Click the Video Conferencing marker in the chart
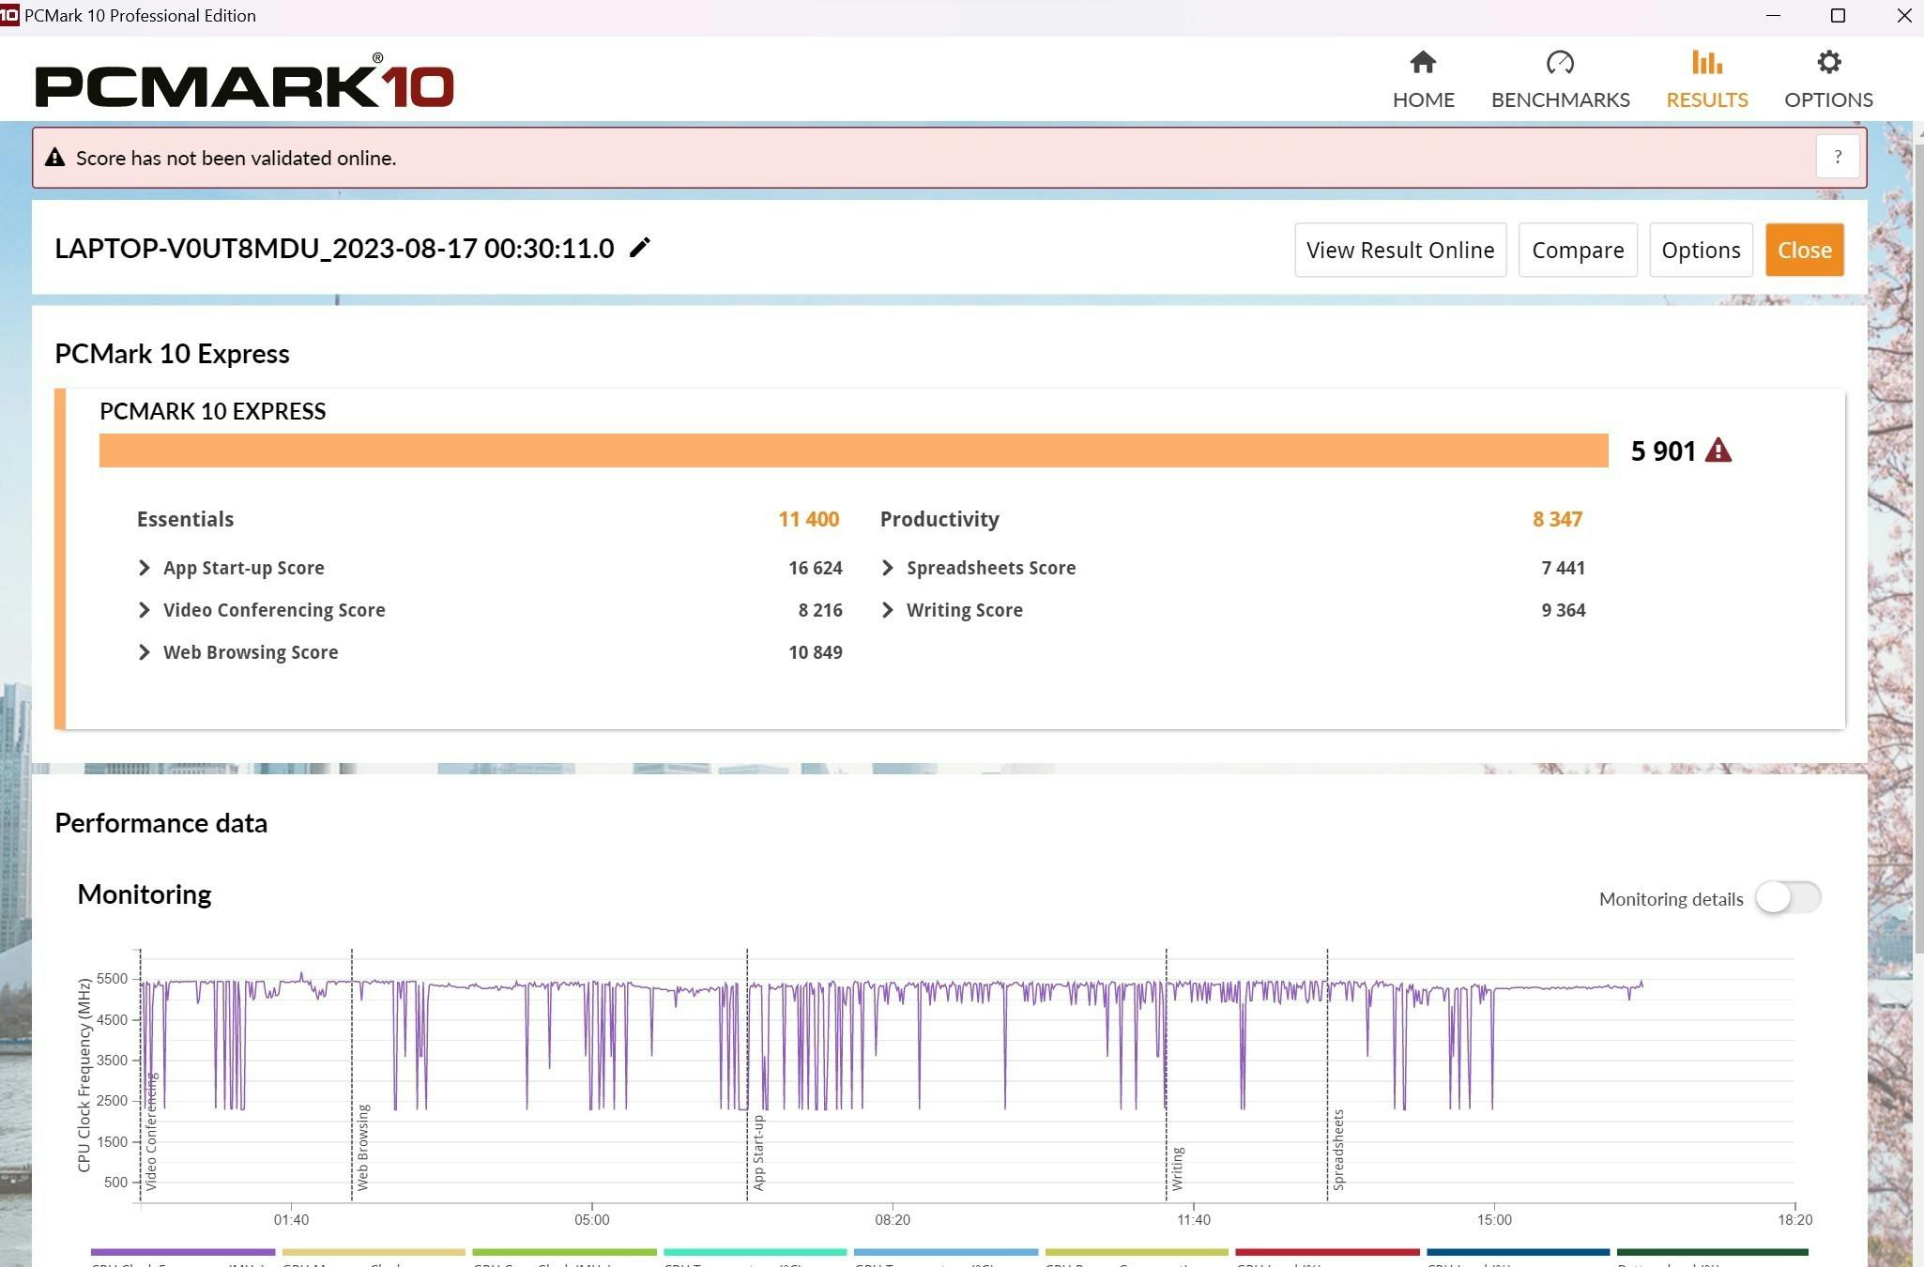 [152, 1131]
